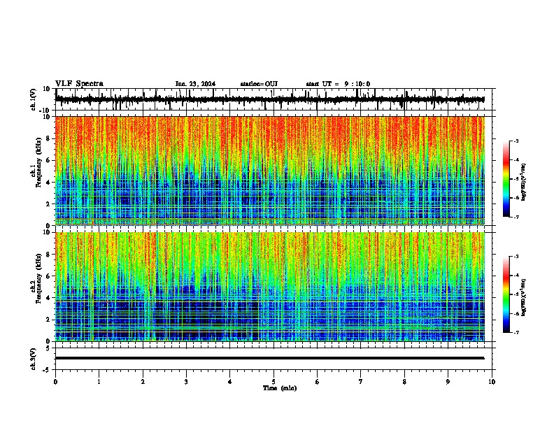Click the "-7" label on ch.2 colorbar

(516, 332)
